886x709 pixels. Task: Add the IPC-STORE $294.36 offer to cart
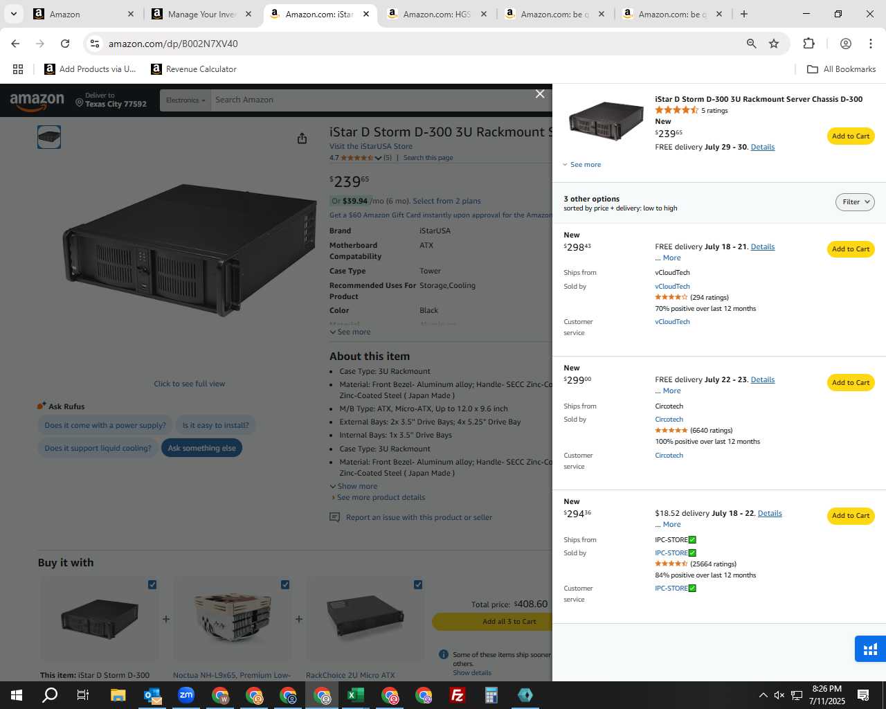pyautogui.click(x=851, y=516)
